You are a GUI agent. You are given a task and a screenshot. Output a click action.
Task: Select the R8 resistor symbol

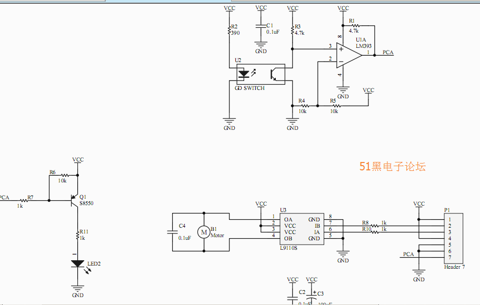coord(374,226)
